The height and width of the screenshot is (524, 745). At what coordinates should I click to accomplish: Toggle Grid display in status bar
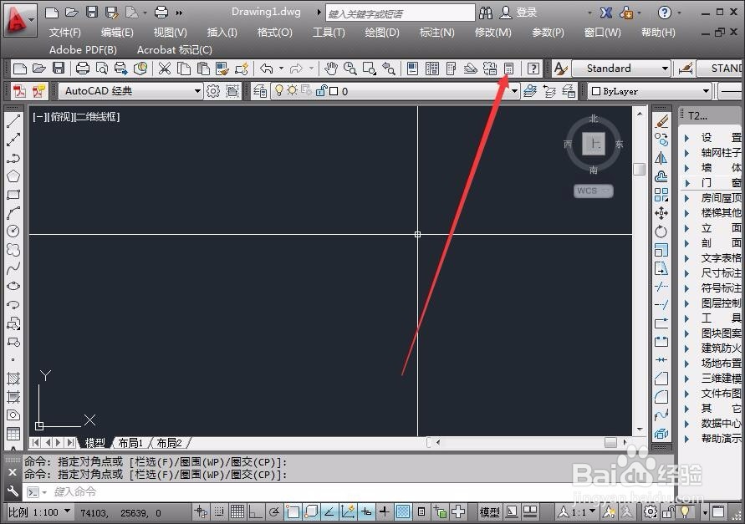(237, 511)
